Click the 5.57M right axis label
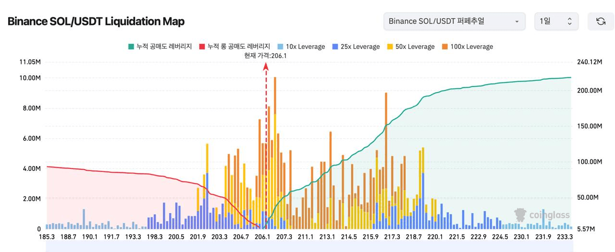This screenshot has width=615, height=252. coord(586,229)
